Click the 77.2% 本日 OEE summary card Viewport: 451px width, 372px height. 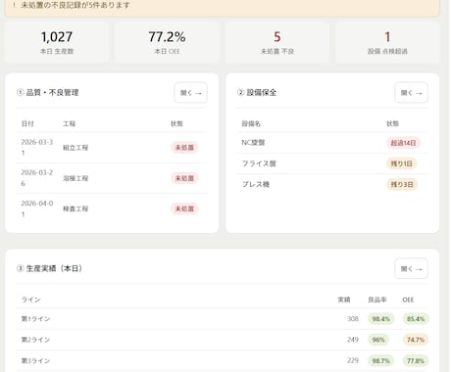[167, 42]
